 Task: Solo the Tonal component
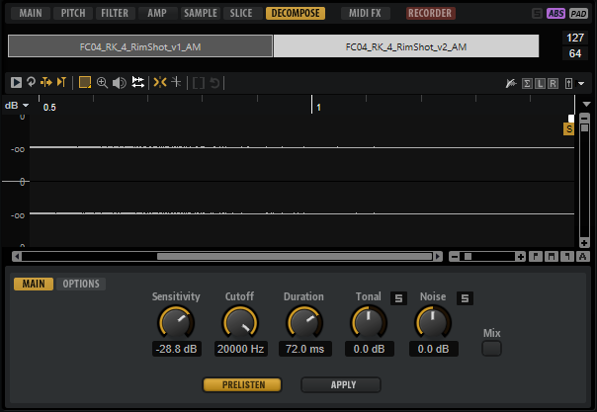398,298
